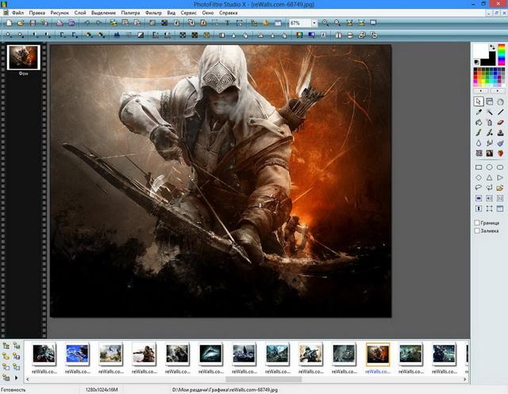This screenshot has height=394, width=508.
Task: Open the Слой menu
Action: (80, 13)
